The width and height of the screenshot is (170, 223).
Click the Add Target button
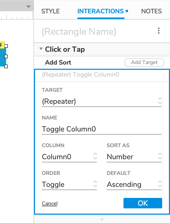pos(144,62)
